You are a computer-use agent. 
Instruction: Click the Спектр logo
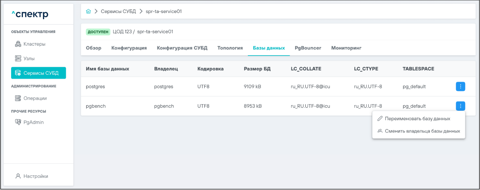[x=30, y=15]
